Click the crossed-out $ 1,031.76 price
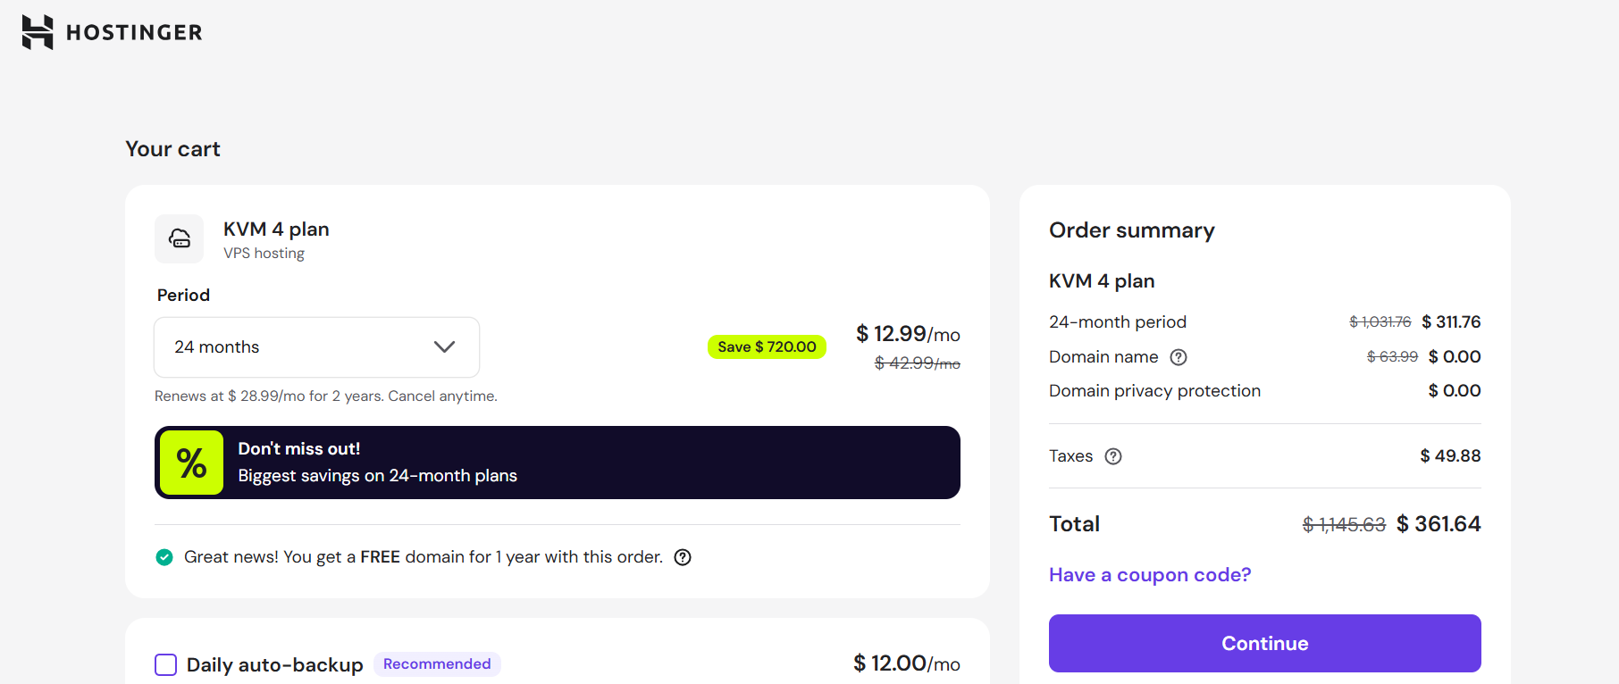The image size is (1619, 684). pyautogui.click(x=1380, y=322)
